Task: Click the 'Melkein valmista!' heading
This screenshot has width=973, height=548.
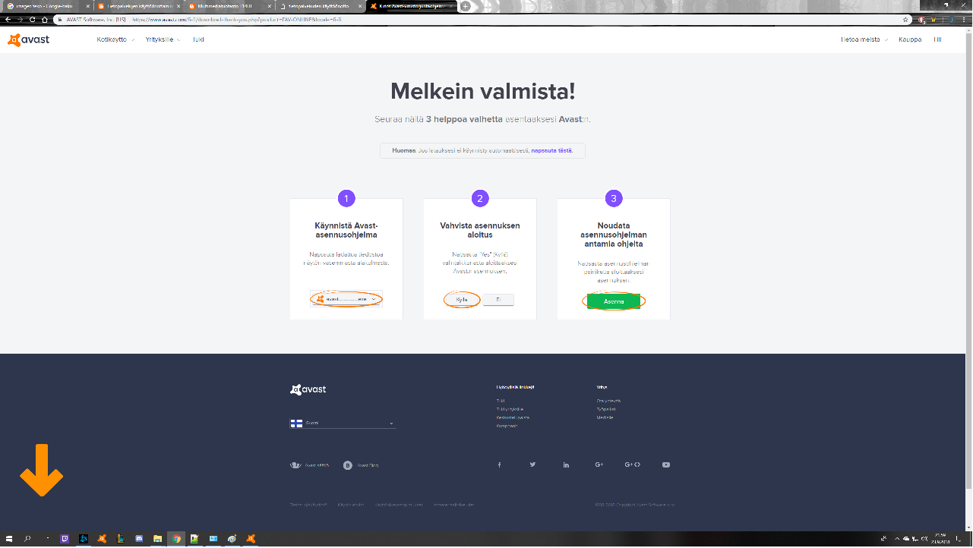Action: click(483, 92)
